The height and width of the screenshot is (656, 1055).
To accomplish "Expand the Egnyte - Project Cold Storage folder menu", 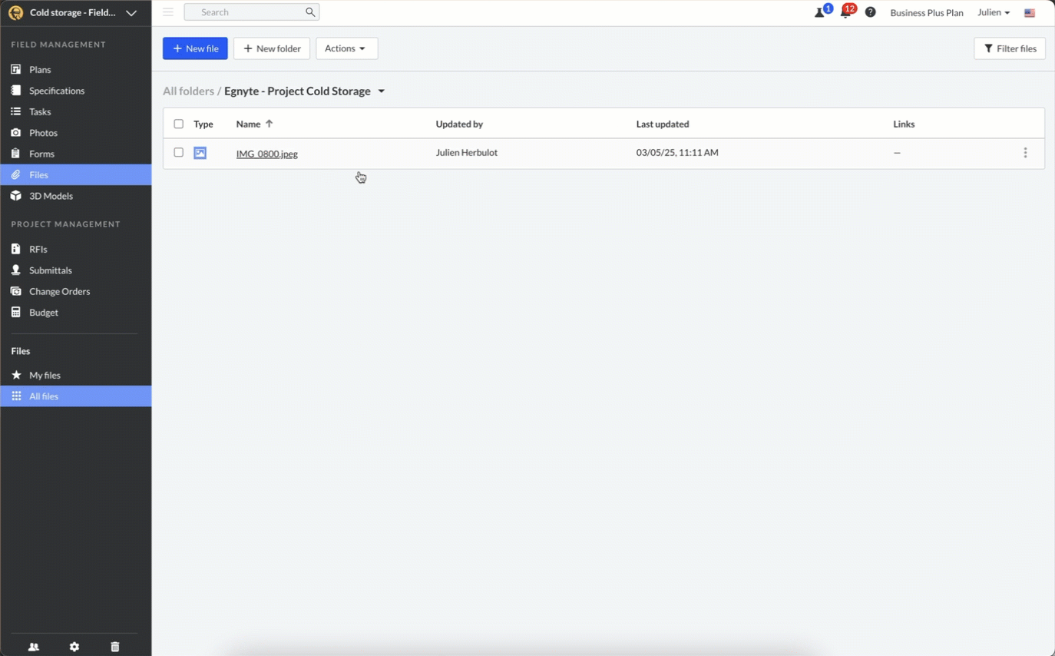I will 381,91.
